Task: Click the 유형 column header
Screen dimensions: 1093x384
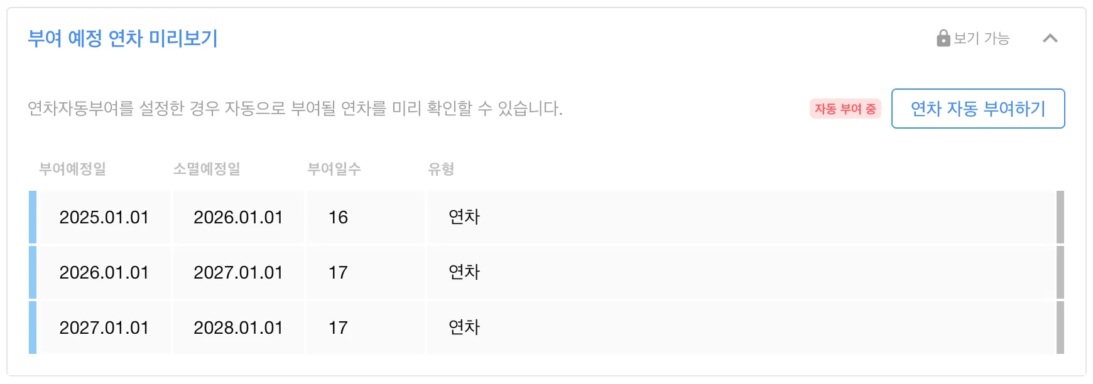Action: click(441, 169)
